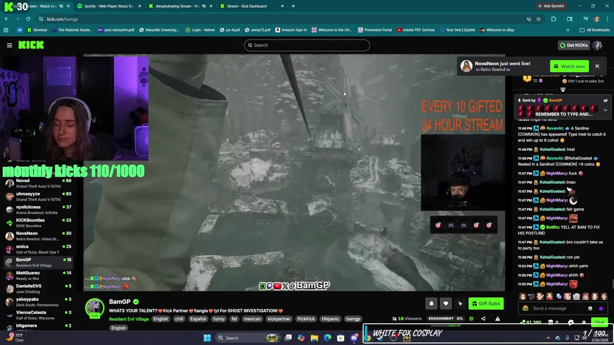
Task: Click the Kick logo to go home
Action: (x=31, y=45)
